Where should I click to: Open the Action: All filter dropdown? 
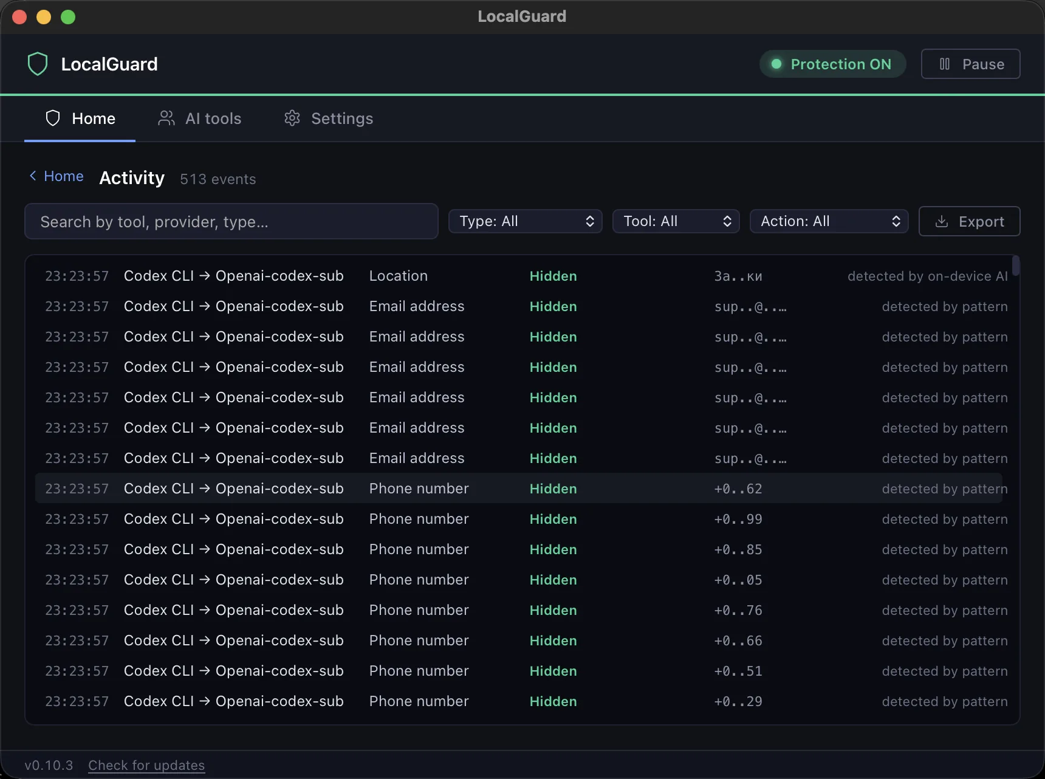[829, 221]
